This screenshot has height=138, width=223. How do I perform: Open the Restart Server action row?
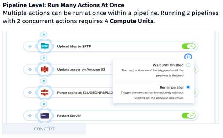click(110, 116)
